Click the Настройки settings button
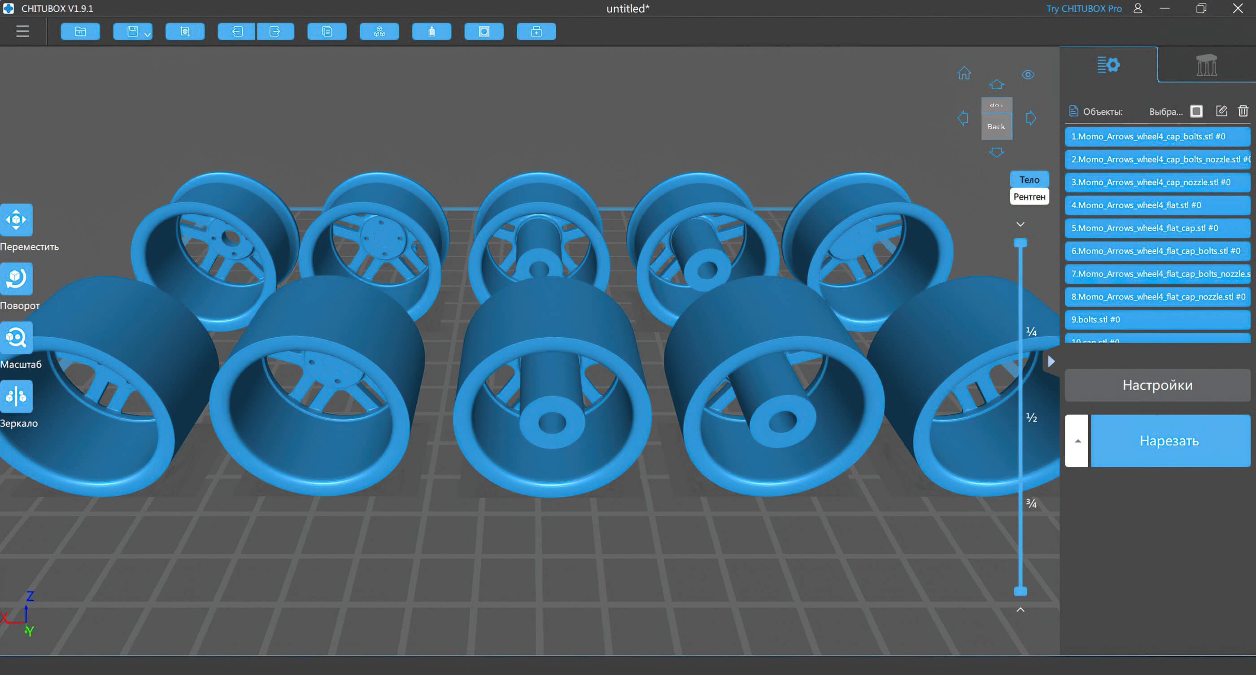This screenshot has height=675, width=1256. click(1157, 385)
